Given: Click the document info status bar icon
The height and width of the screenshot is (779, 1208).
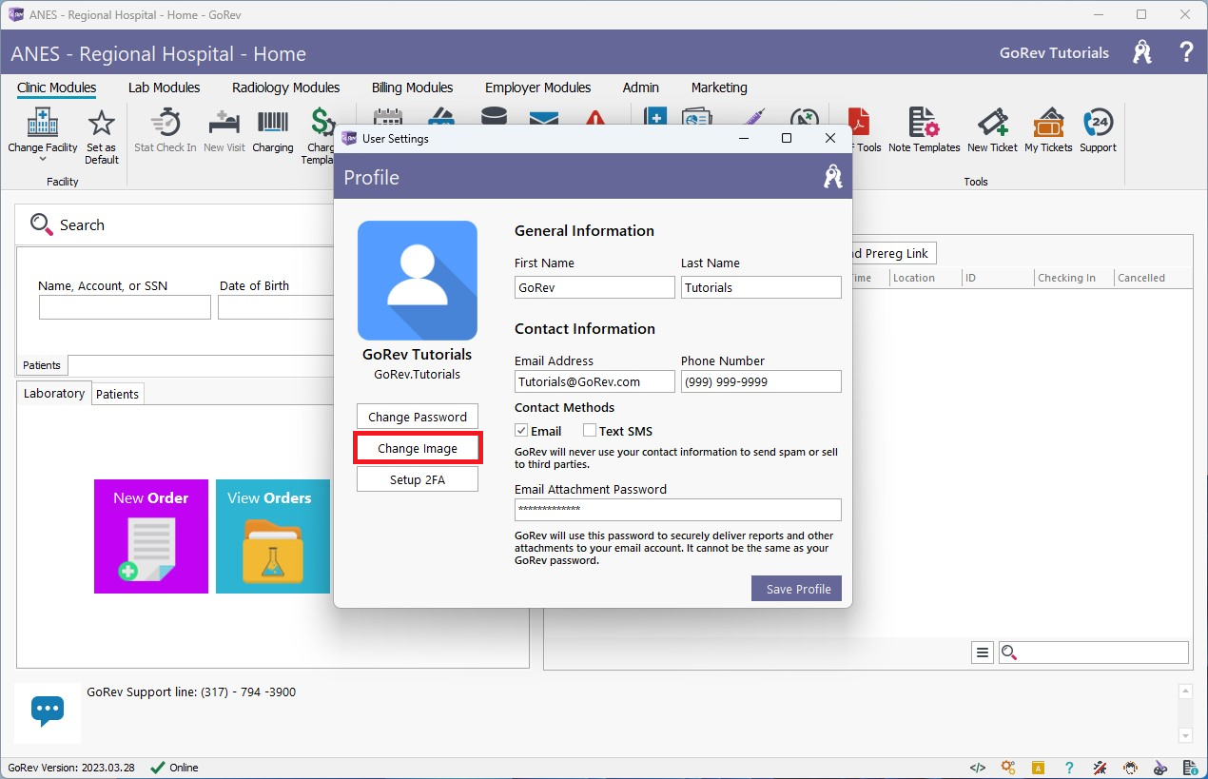Looking at the screenshot, I should [x=1191, y=768].
